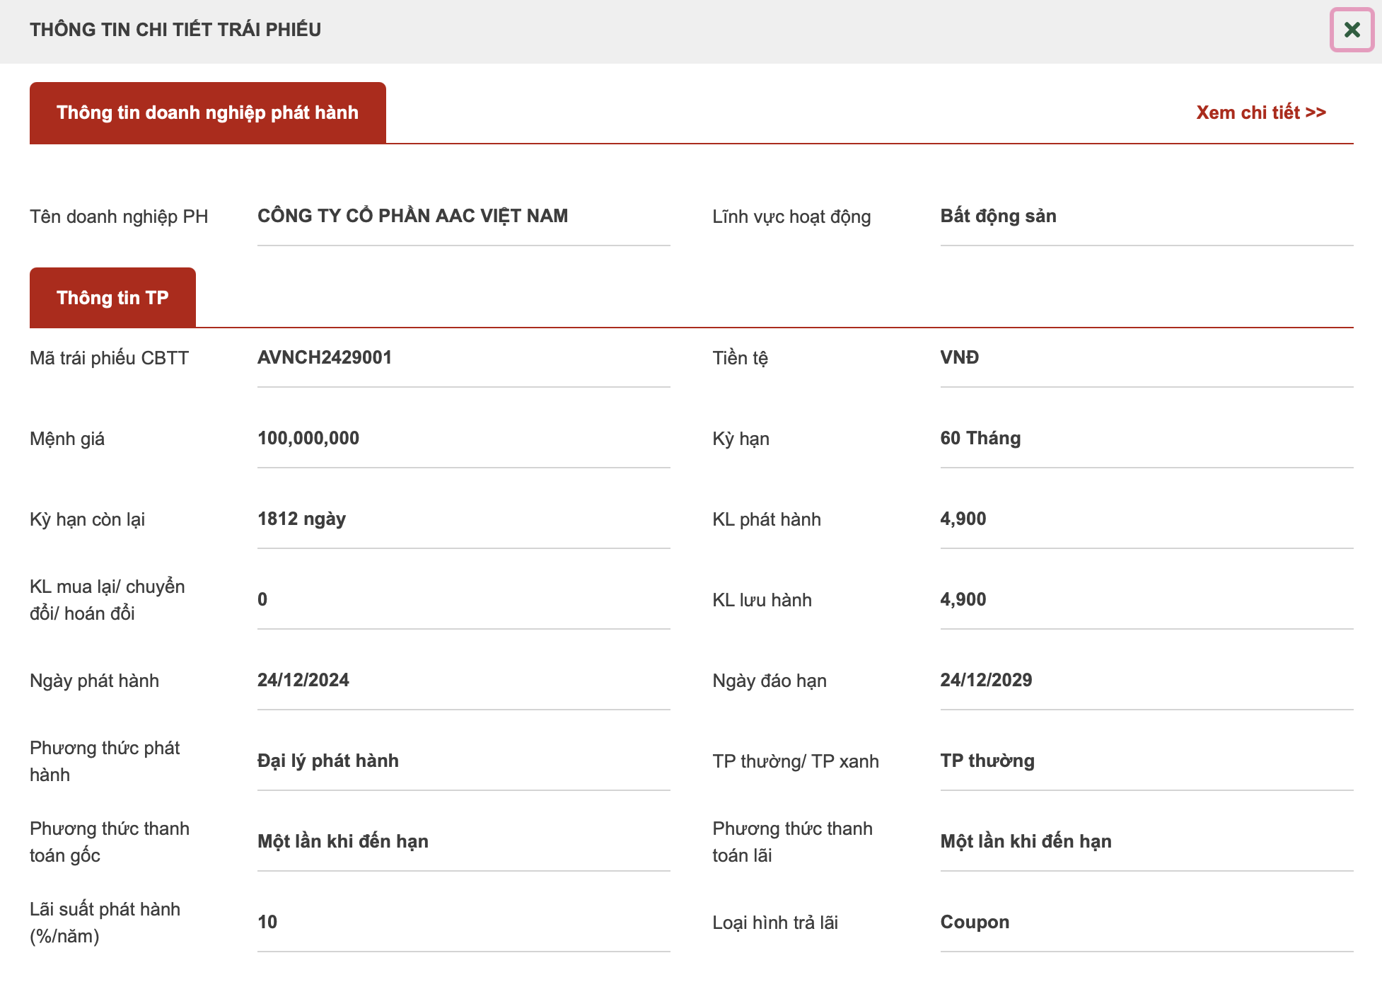Viewport: 1382px width, 982px height.
Task: Click the interest rate value '10'
Action: click(267, 922)
